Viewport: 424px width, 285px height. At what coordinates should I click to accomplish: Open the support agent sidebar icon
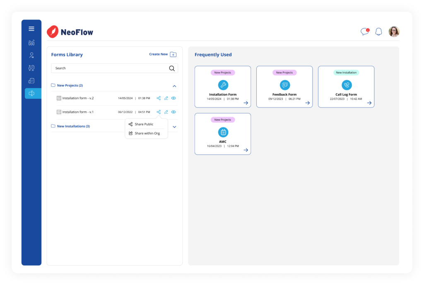(x=31, y=68)
